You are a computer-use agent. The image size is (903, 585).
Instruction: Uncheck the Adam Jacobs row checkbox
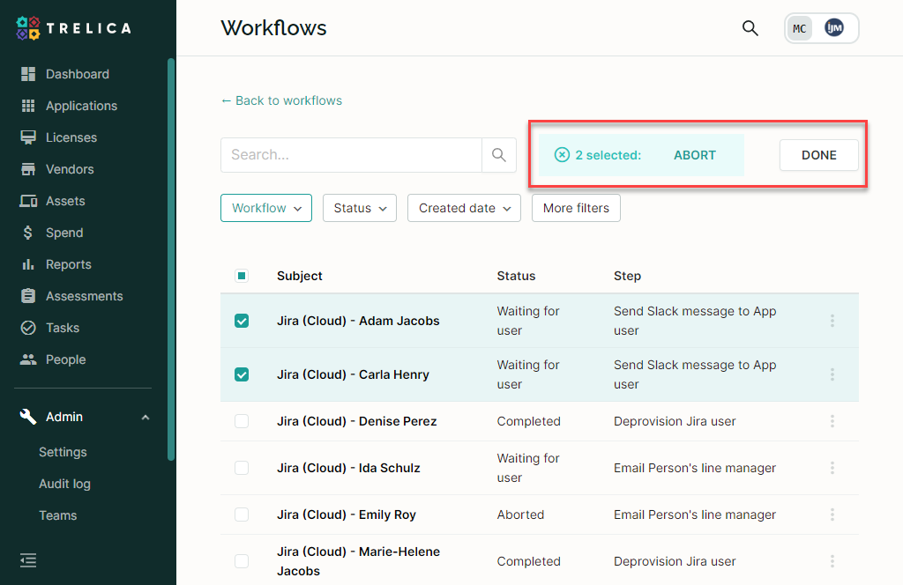(242, 321)
